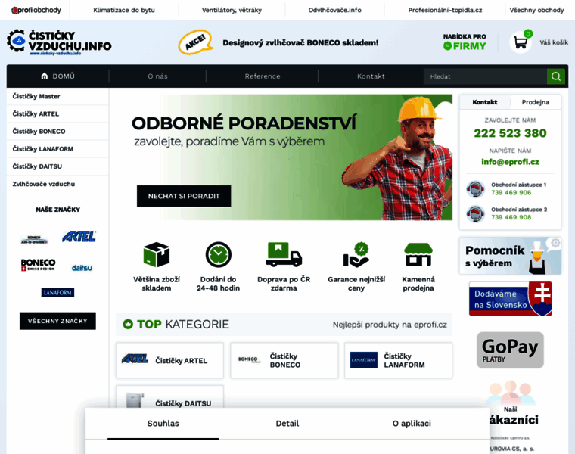Click the clock 'Dodání do 24-48 hodin' icon
The width and height of the screenshot is (575, 454).
(x=218, y=254)
